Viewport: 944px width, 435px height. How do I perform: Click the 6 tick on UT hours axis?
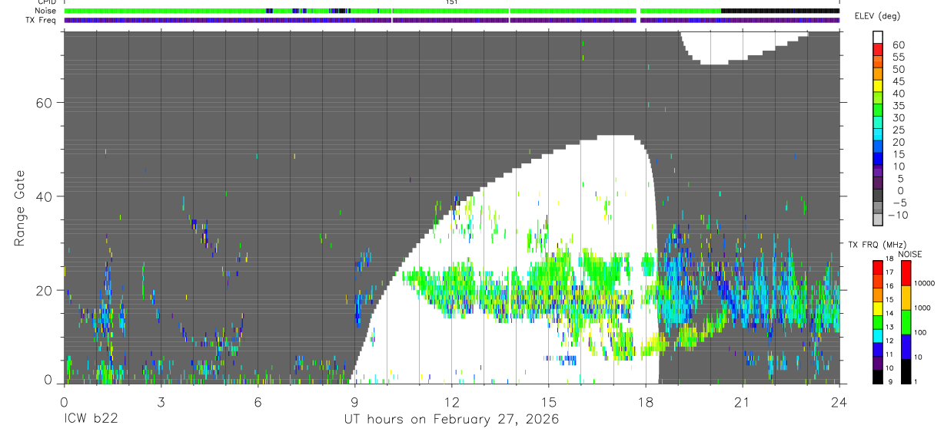(258, 400)
